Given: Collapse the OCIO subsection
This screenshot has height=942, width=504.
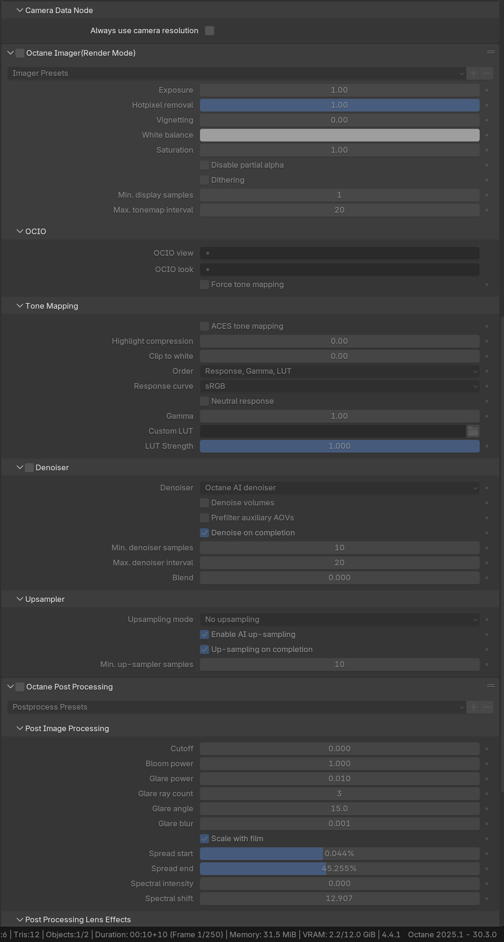Looking at the screenshot, I should [20, 231].
